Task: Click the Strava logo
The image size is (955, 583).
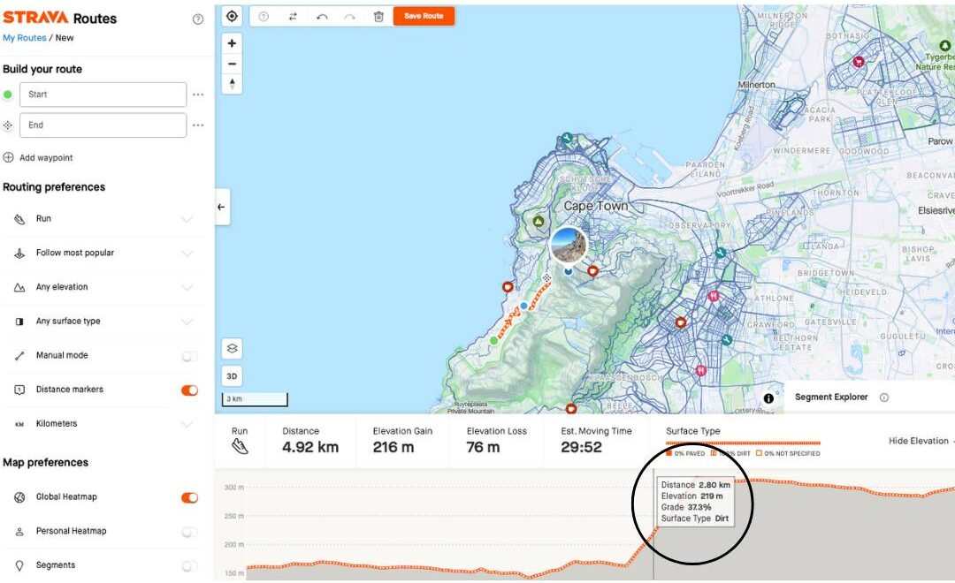Action: [x=35, y=18]
